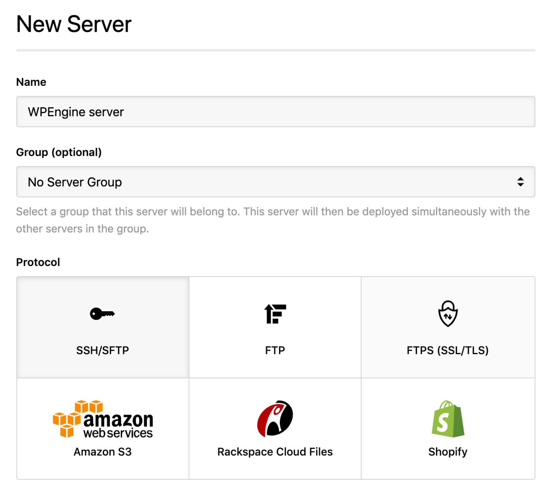Screen dimensions: 558x493
Task: Select the FTP protocol label
Action: pos(275,350)
